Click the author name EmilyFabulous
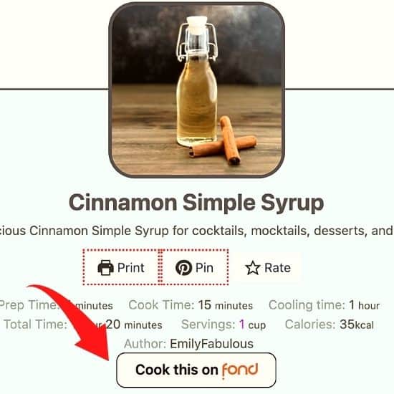Screen dimensions: 394x394 point(211,344)
